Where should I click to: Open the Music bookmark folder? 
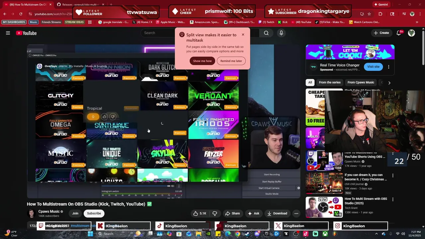coord(34,22)
